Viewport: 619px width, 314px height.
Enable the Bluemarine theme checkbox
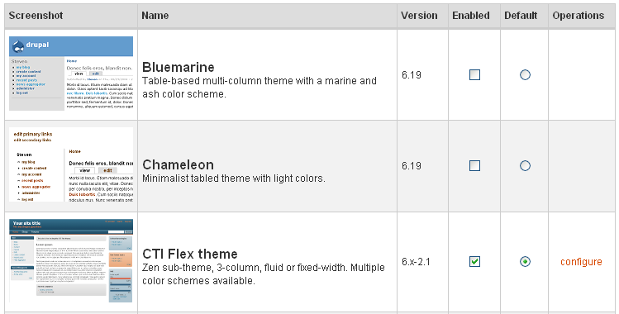coord(474,74)
